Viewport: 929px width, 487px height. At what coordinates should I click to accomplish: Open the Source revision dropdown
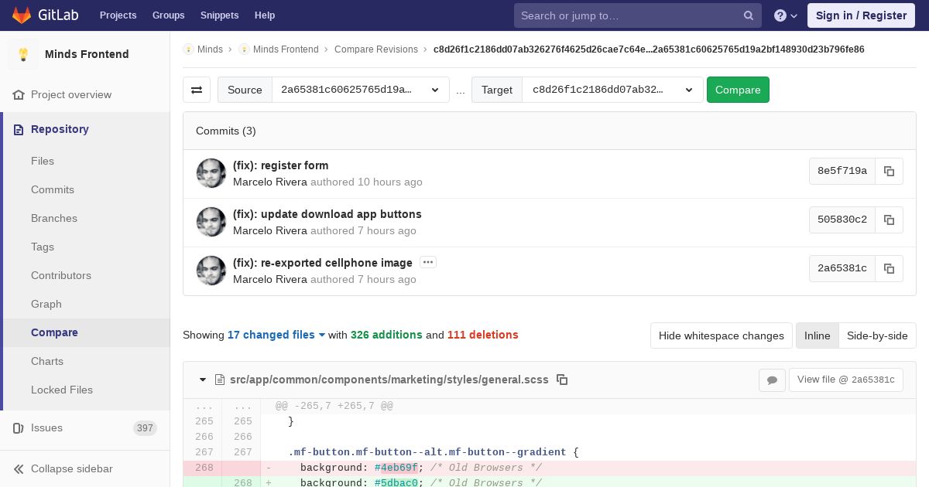[x=361, y=90]
